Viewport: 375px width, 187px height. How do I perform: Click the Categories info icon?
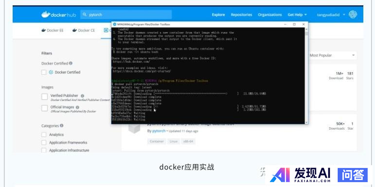[x=62, y=125]
